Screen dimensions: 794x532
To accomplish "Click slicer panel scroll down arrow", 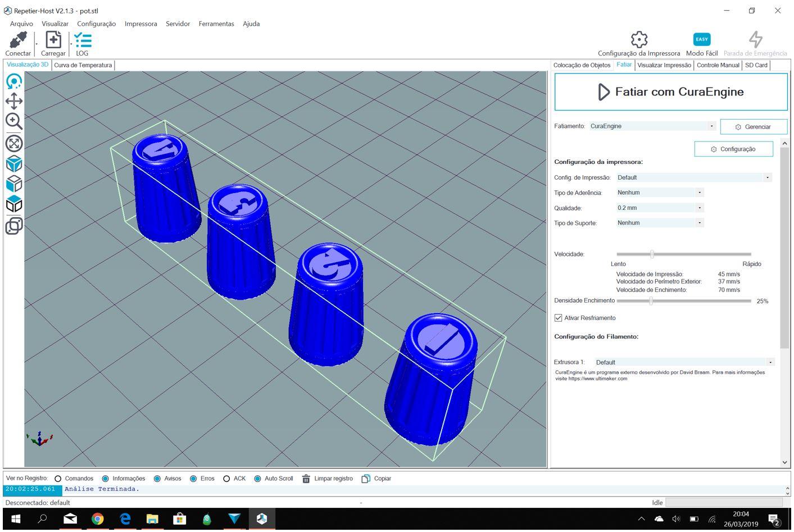I will [x=785, y=462].
